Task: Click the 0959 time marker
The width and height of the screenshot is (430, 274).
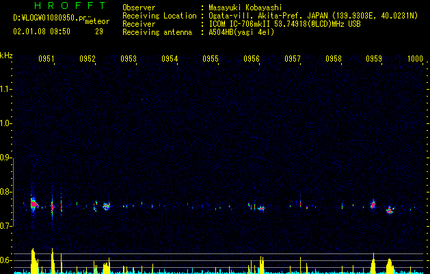Action: [374, 58]
